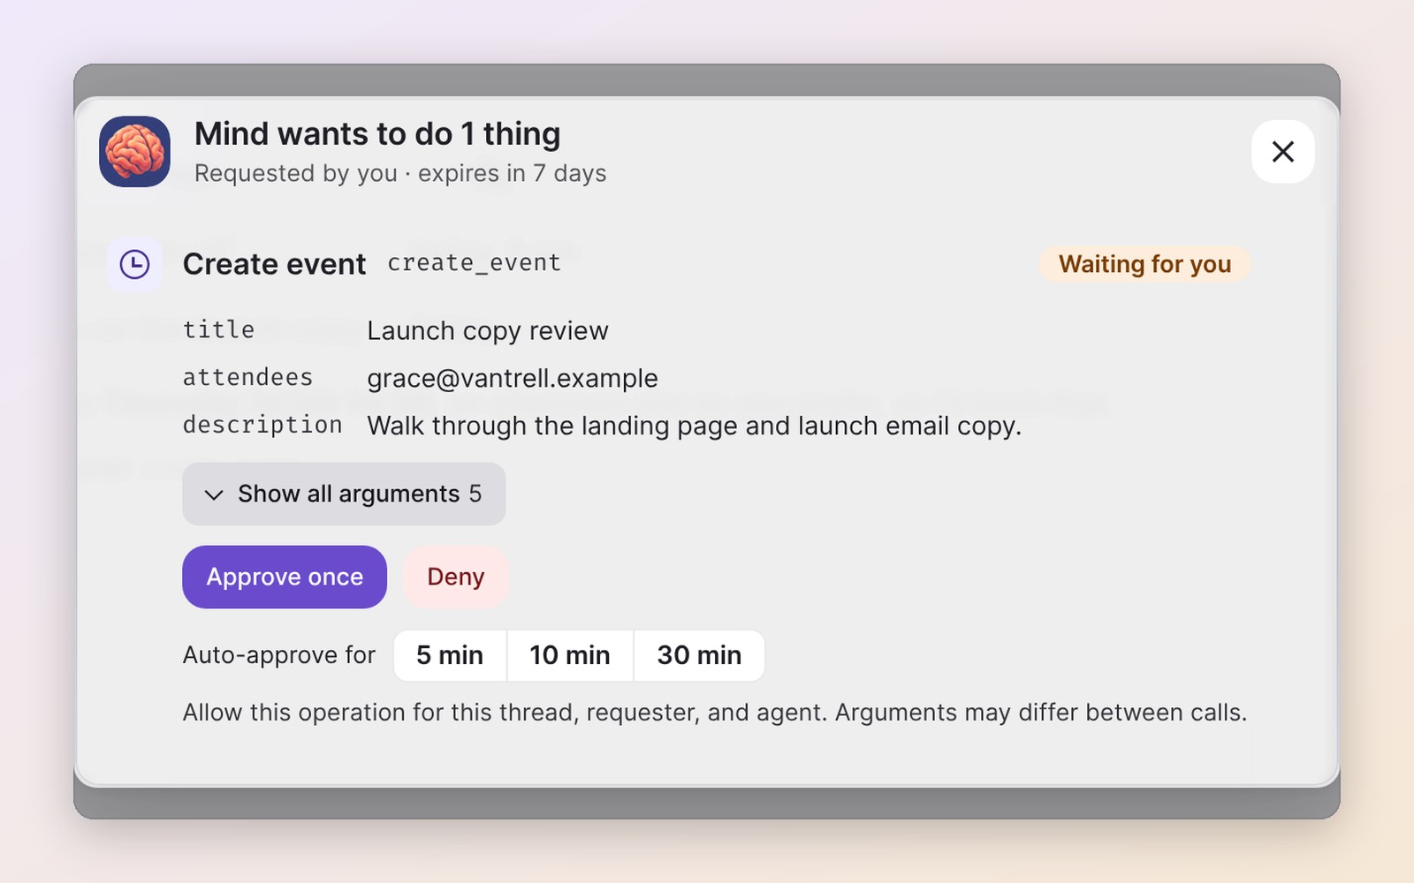
Task: Click the Create event operation name
Action: pyautogui.click(x=274, y=264)
